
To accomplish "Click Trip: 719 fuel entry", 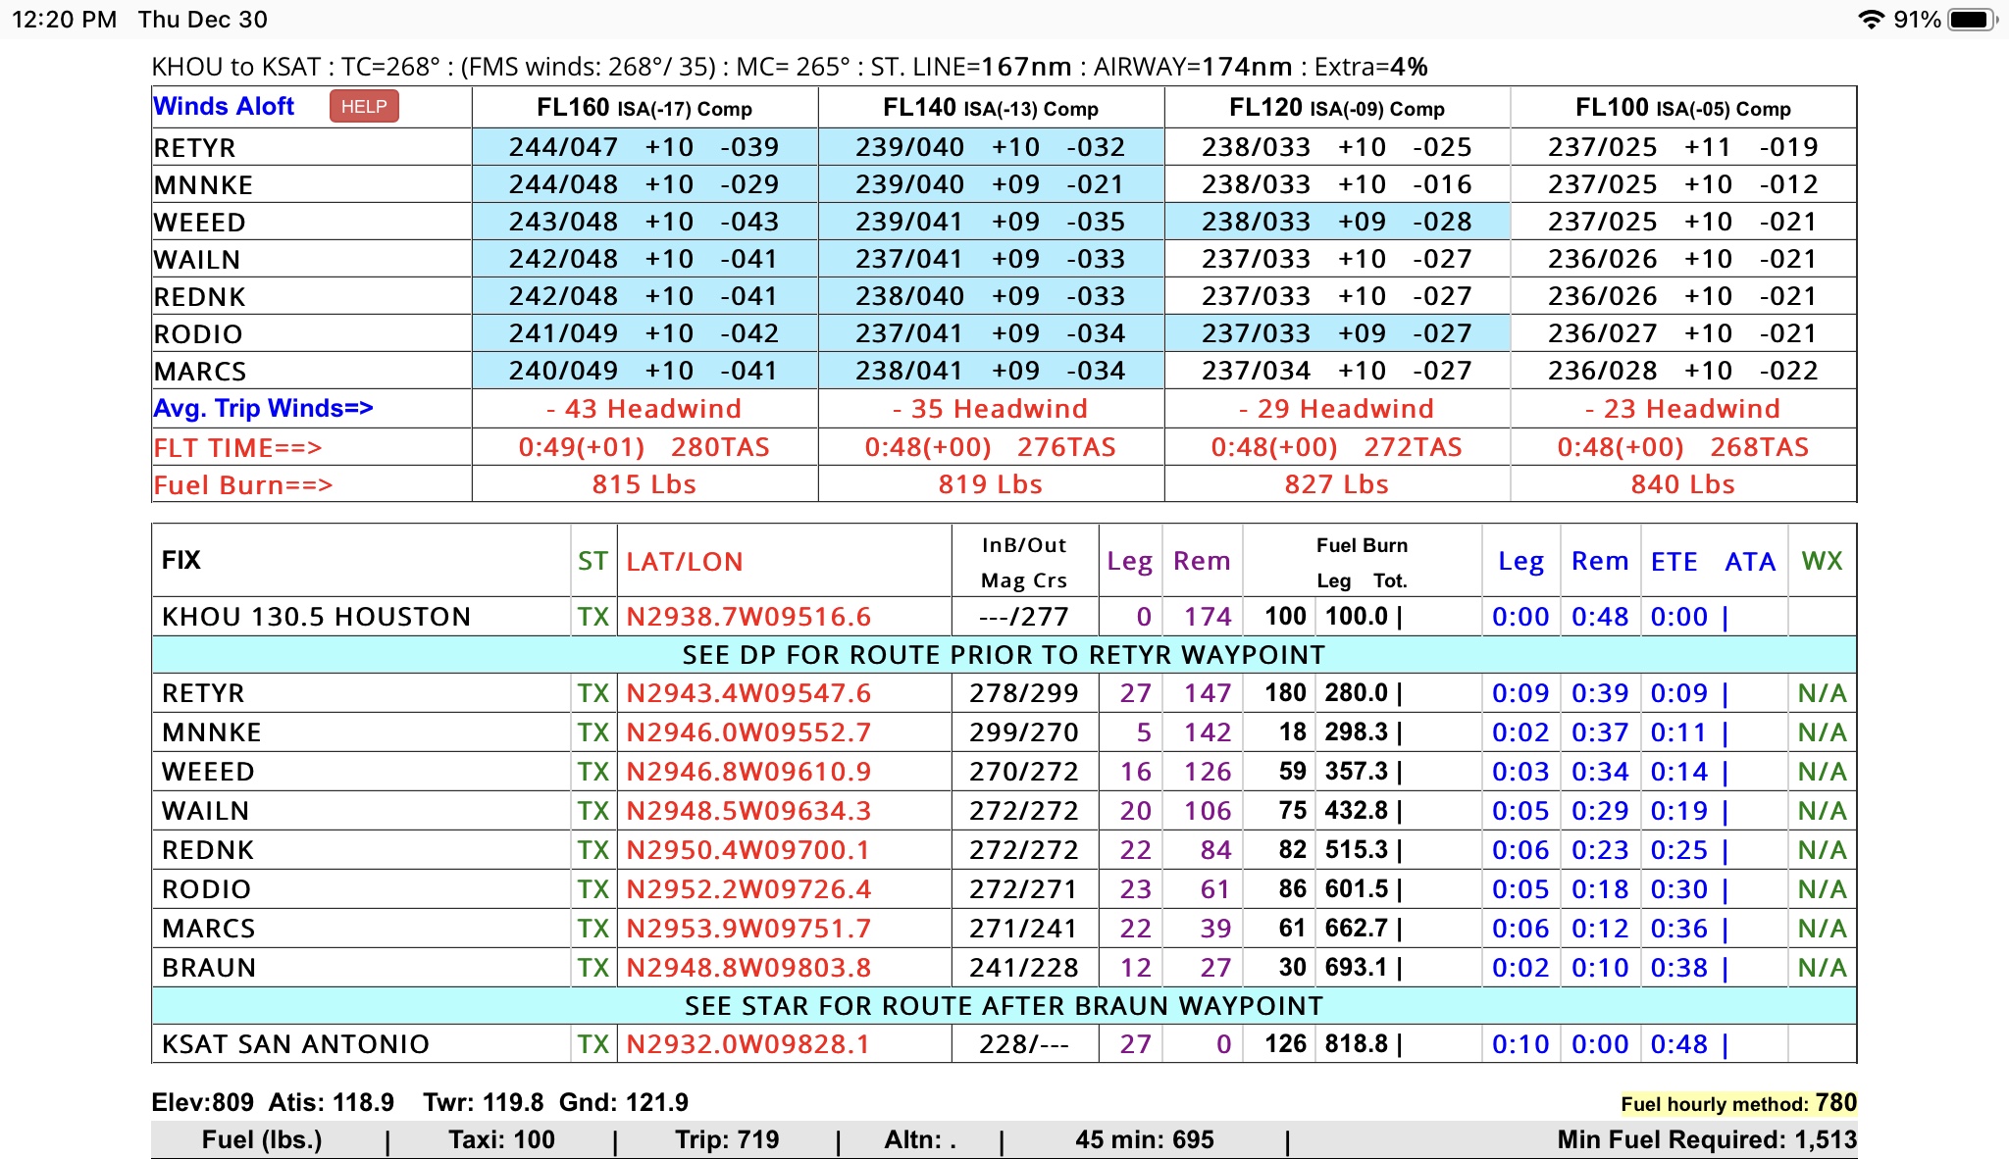I will tap(727, 1139).
